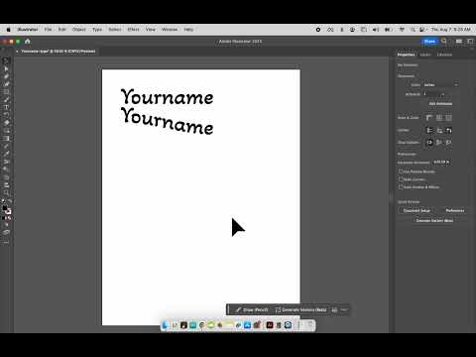Image resolution: width=476 pixels, height=357 pixels.
Task: Open Arrange Documents dropdown in title bar
Action: click(459, 41)
